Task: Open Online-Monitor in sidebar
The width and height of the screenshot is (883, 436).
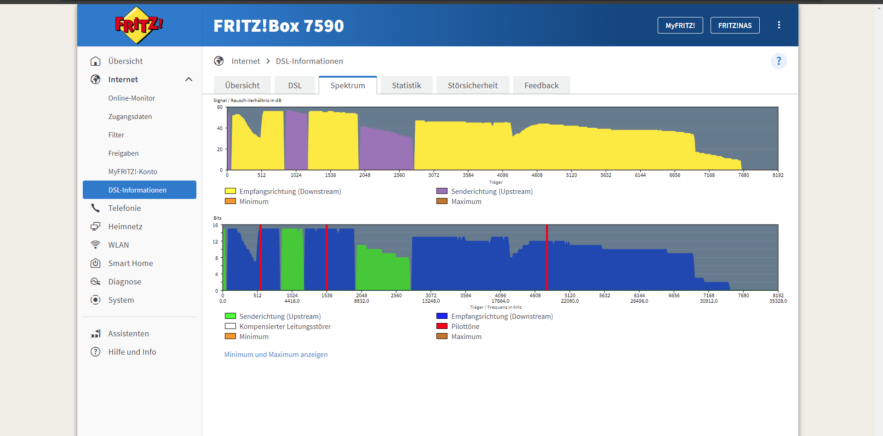Action: tap(132, 98)
